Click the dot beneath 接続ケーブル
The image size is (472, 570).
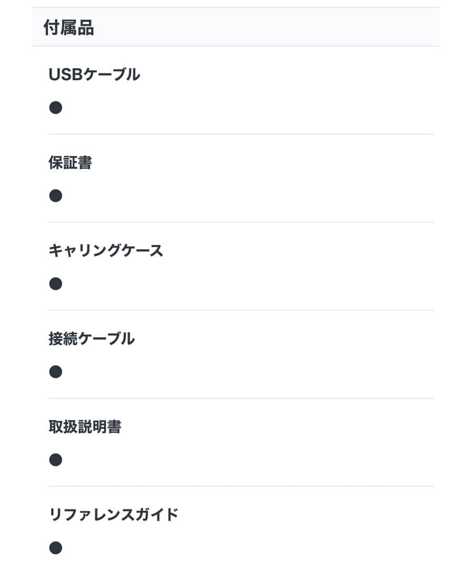pyautogui.click(x=56, y=372)
